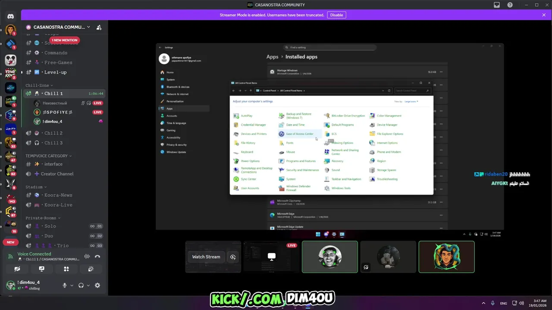Open the Arabic blue server icon
Screen dimensions: 552x310
click(x=11, y=129)
